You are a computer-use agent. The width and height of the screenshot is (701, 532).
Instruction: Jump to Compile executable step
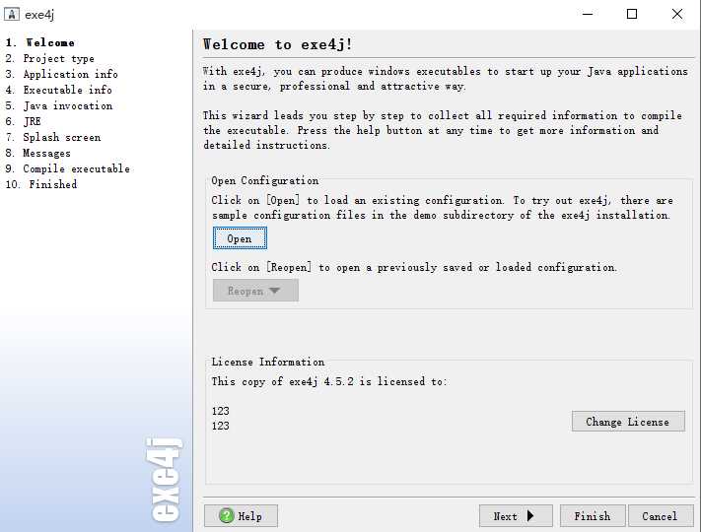tap(76, 168)
